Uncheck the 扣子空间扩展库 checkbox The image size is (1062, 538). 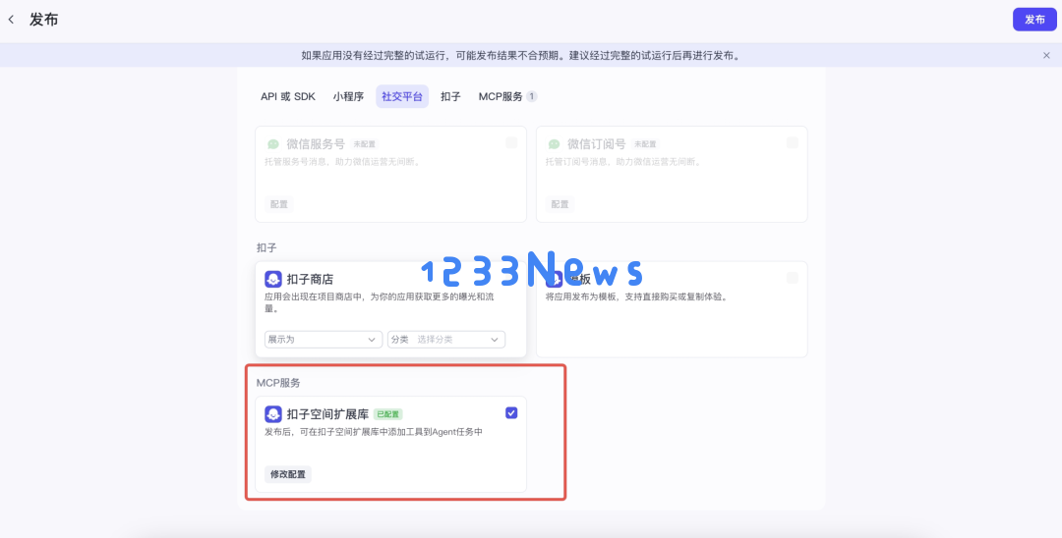coord(511,413)
